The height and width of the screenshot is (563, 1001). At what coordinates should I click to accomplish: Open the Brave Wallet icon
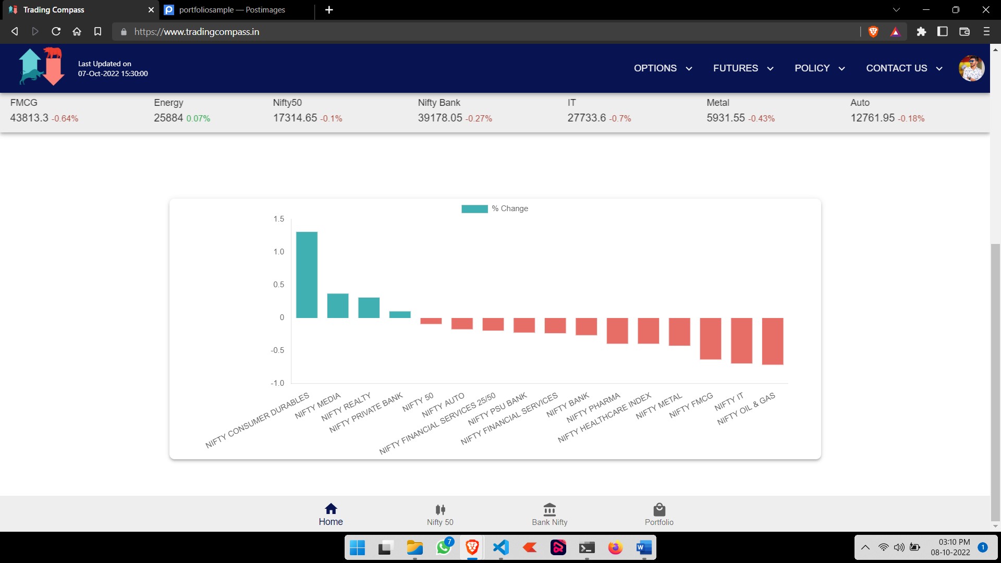965,31
